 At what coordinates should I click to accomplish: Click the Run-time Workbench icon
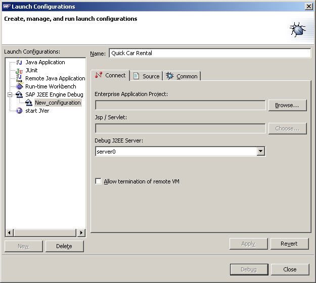coord(19,86)
